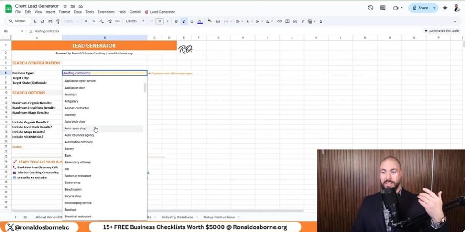Print the spreadsheet

point(50,21)
